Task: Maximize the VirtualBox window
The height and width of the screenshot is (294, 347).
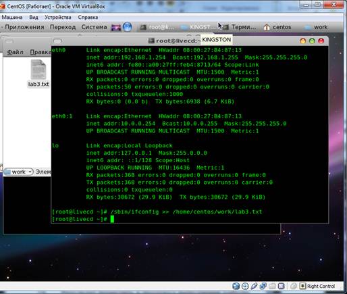Action: [x=317, y=5]
